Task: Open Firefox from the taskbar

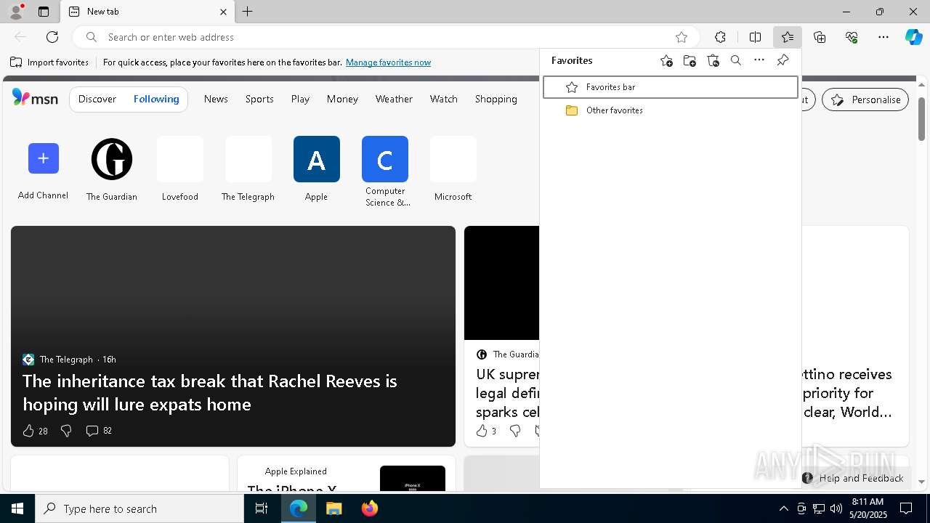Action: pyautogui.click(x=370, y=508)
